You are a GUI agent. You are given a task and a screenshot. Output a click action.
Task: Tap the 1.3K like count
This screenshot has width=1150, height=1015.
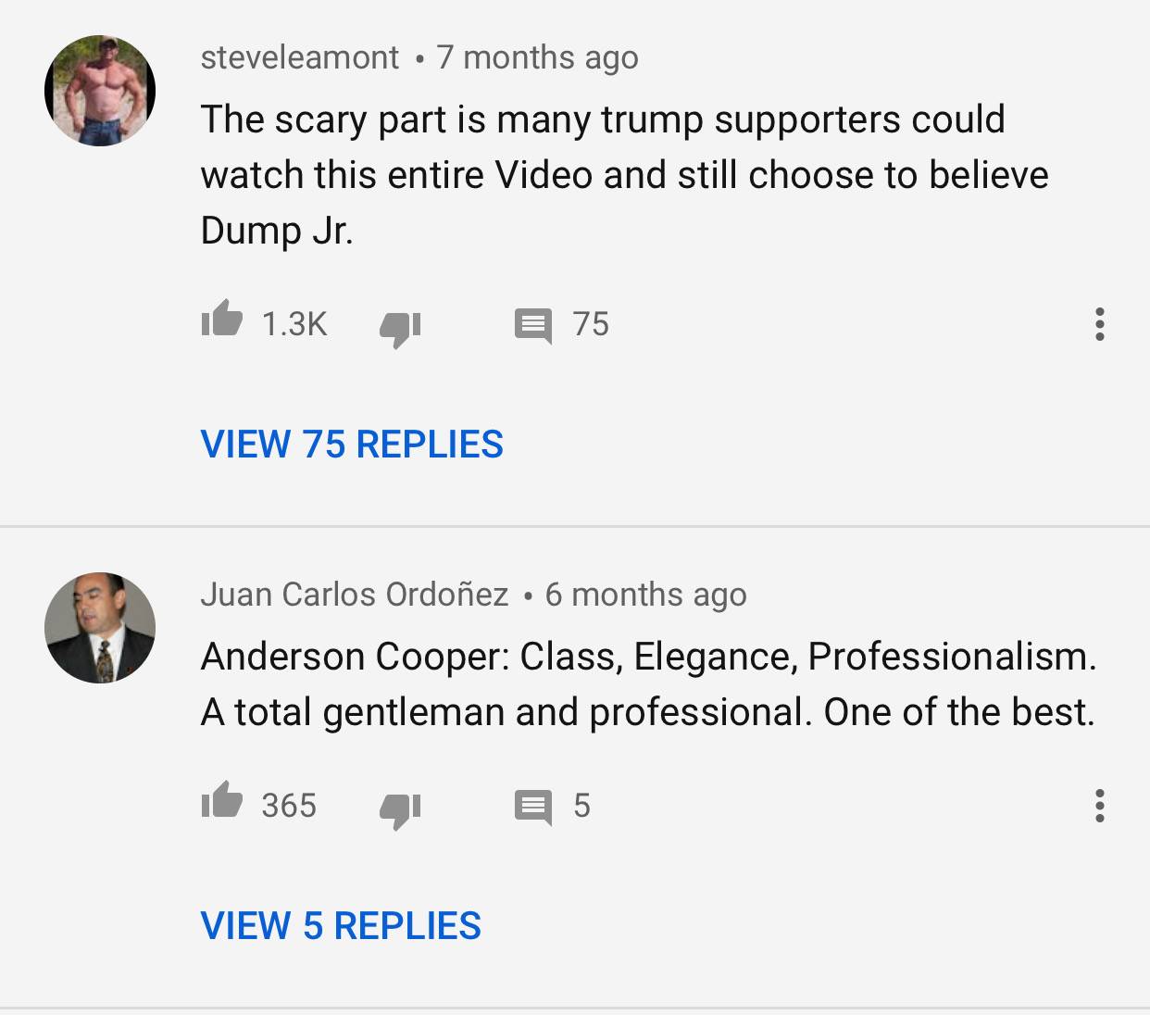pyautogui.click(x=294, y=324)
